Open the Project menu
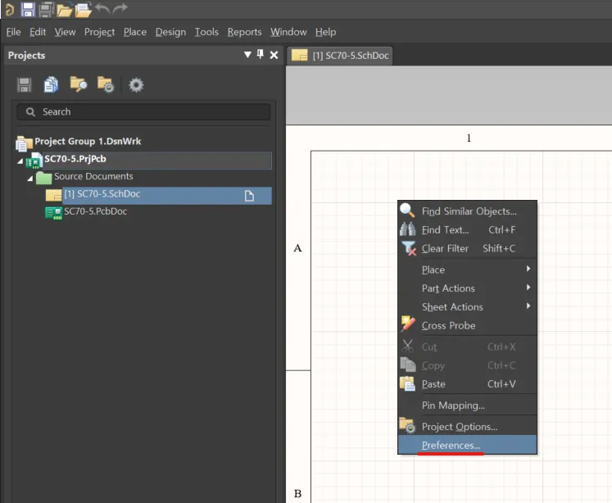Image resolution: width=612 pixels, height=503 pixels. point(99,32)
